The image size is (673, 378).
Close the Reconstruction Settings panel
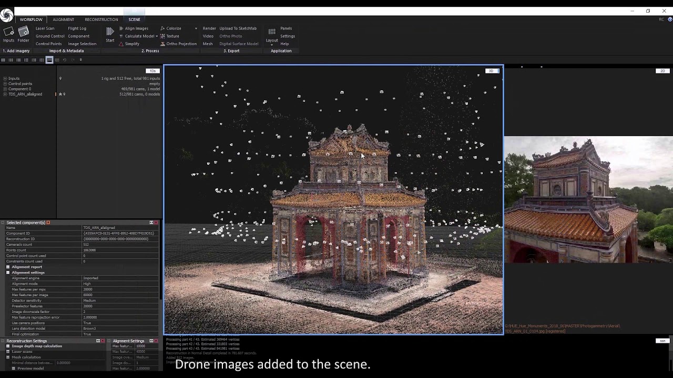(103, 341)
